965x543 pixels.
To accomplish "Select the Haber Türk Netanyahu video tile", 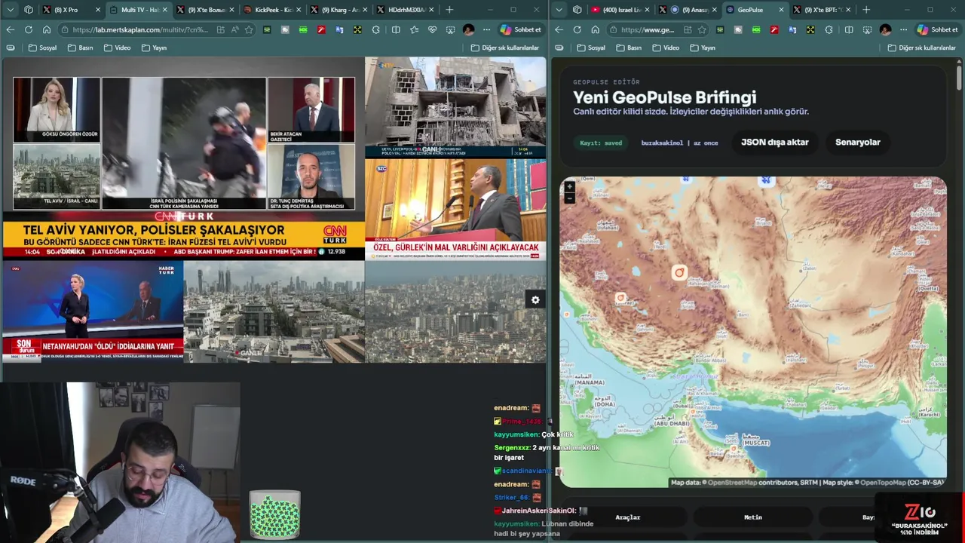I will coord(93,311).
